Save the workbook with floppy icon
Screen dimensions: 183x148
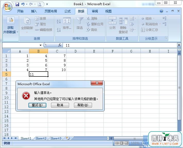(x=17, y=4)
